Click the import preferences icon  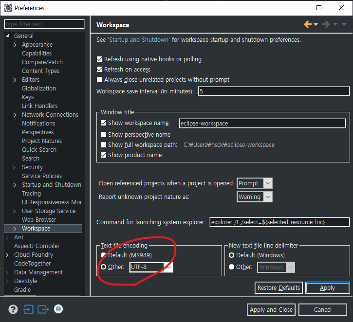pyautogui.click(x=28, y=309)
